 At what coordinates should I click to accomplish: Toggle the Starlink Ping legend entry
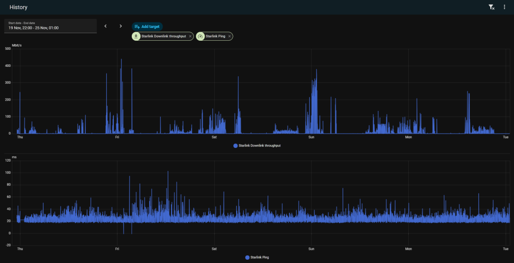click(x=257, y=257)
